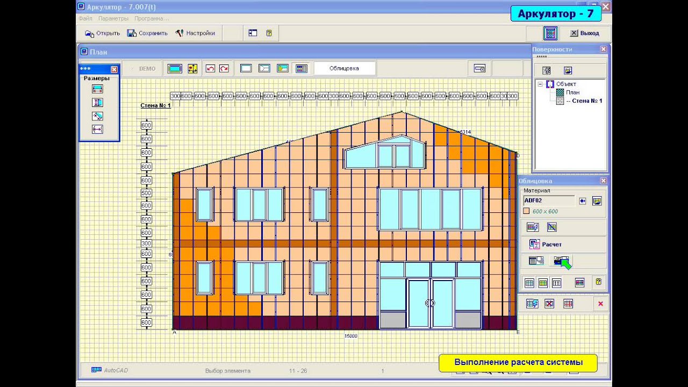Screen dimensions: 688x387
Task: Select the linear span dimension tool in Размеры
Action: tap(97, 130)
